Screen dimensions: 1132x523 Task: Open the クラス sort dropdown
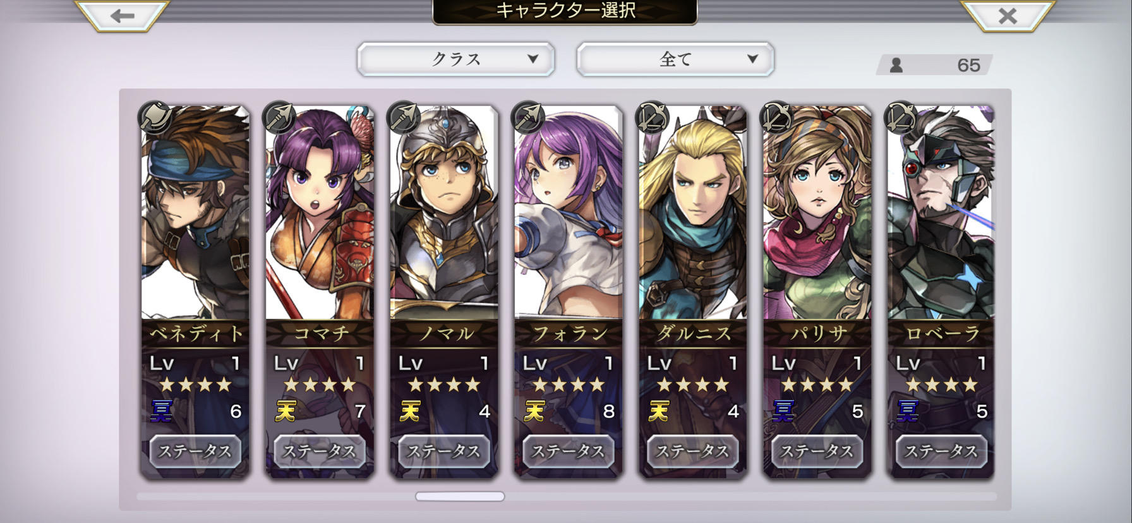click(x=456, y=59)
